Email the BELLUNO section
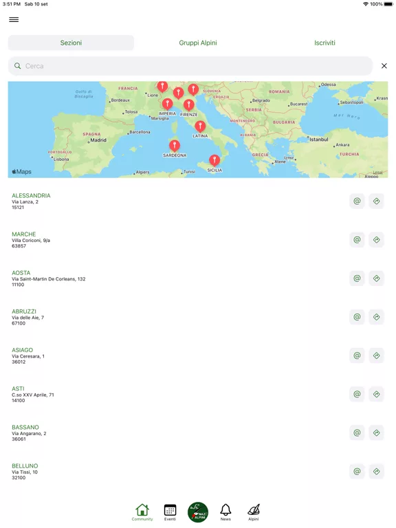The height and width of the screenshot is (528, 396). (357, 472)
